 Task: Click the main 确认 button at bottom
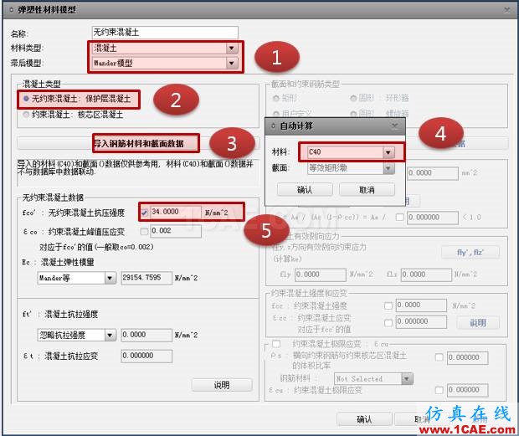click(x=364, y=419)
